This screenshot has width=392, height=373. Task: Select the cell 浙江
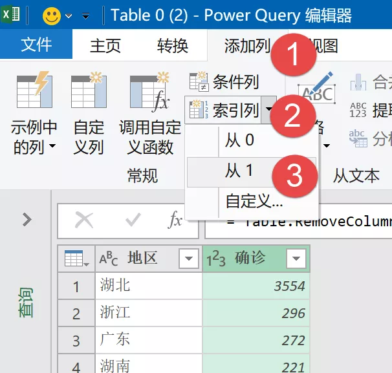149,313
